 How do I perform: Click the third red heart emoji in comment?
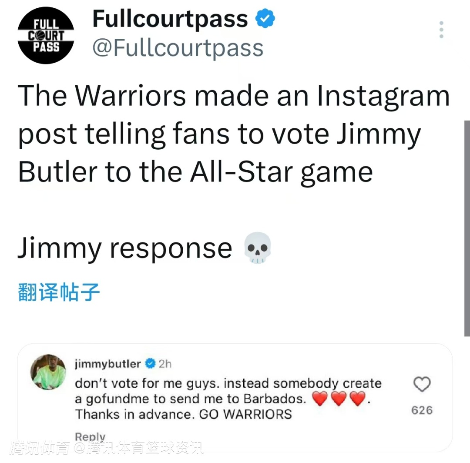358,399
